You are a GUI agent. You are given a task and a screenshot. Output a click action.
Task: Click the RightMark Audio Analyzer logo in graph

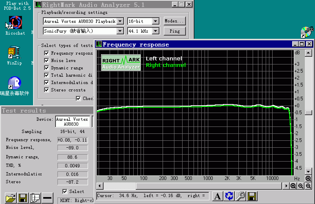tap(121, 62)
